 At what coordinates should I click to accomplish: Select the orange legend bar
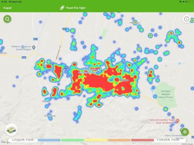pyautogui.click(x=119, y=140)
